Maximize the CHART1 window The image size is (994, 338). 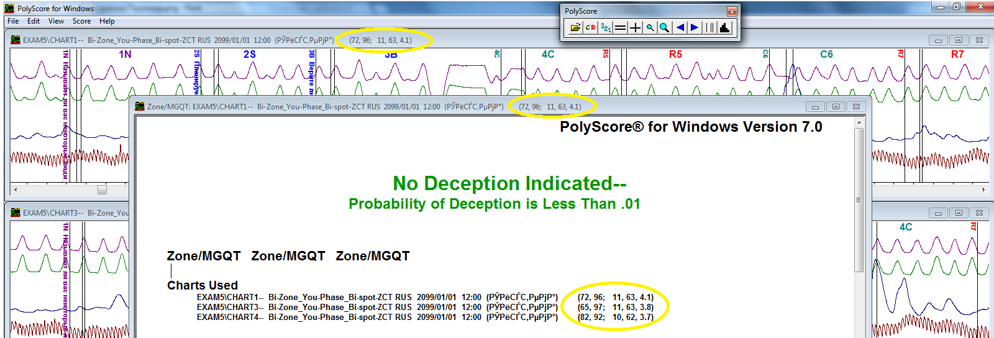click(959, 40)
